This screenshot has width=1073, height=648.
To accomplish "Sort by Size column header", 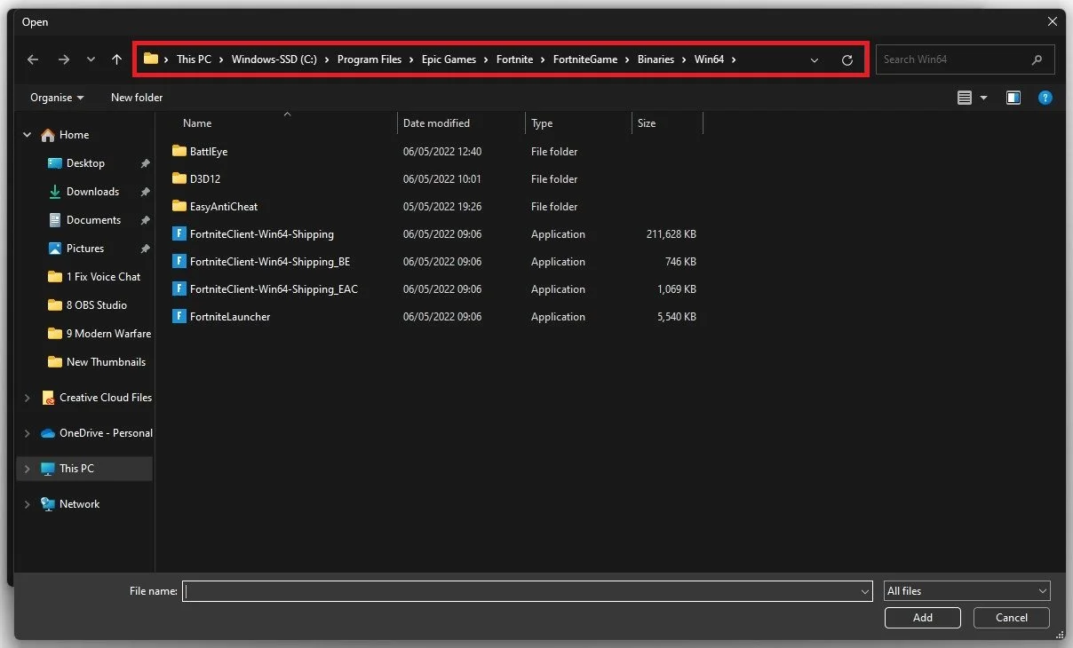I will (x=647, y=123).
